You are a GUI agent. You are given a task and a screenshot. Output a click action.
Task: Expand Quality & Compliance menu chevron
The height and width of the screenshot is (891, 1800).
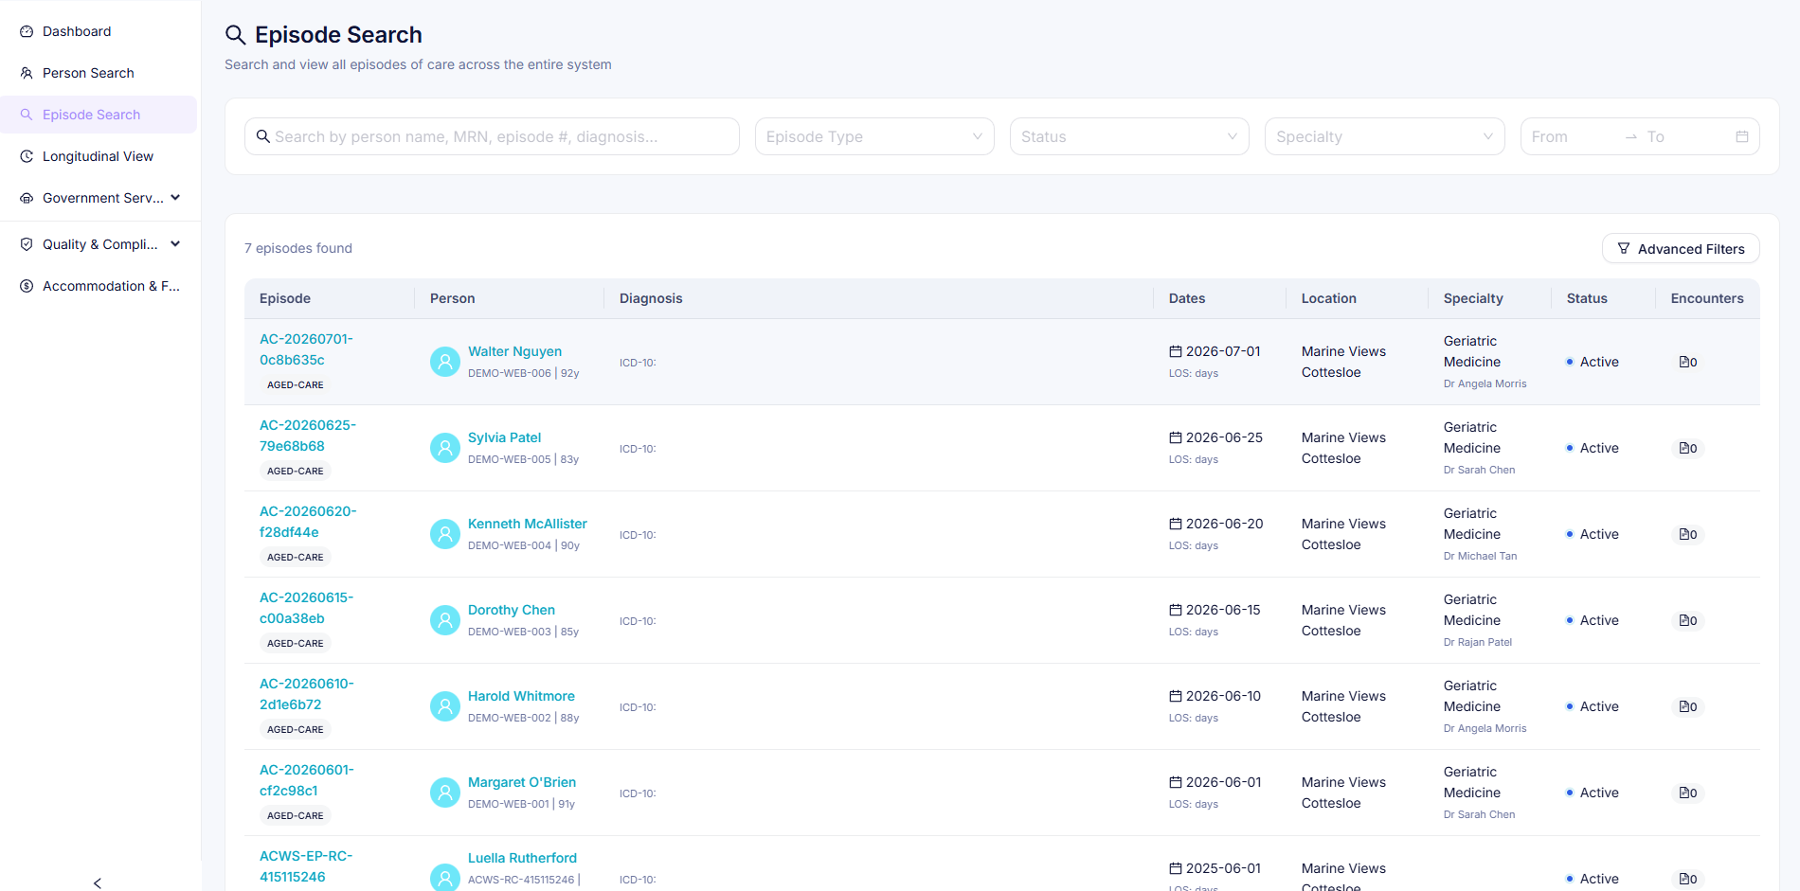(x=175, y=244)
